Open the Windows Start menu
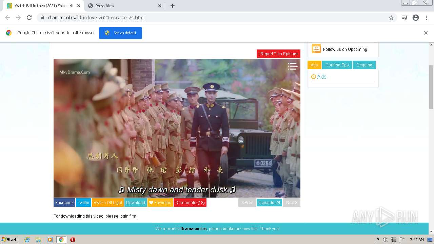Viewport: 434px width, 244px height. pos(9,240)
